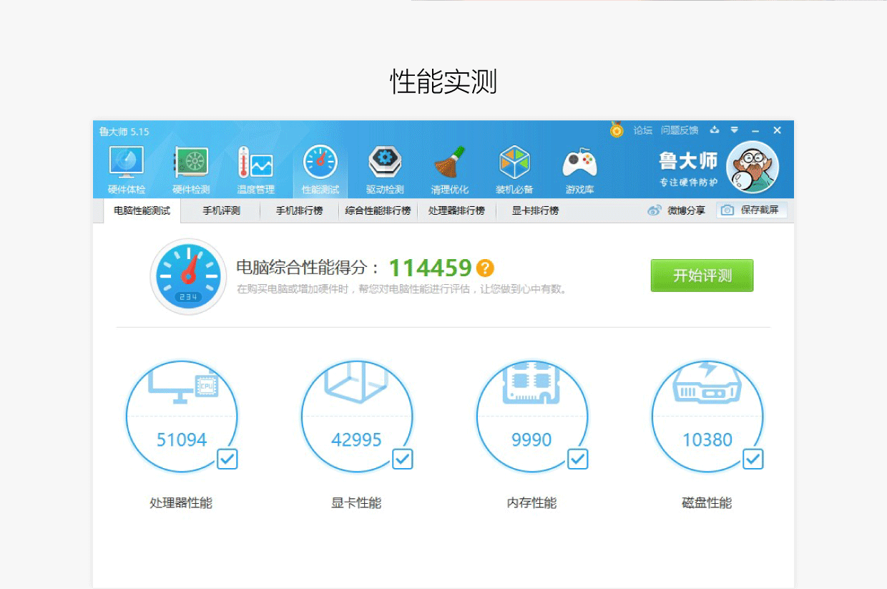
Task: Open the 硬件检测 hardware detection section
Action: coord(191,170)
